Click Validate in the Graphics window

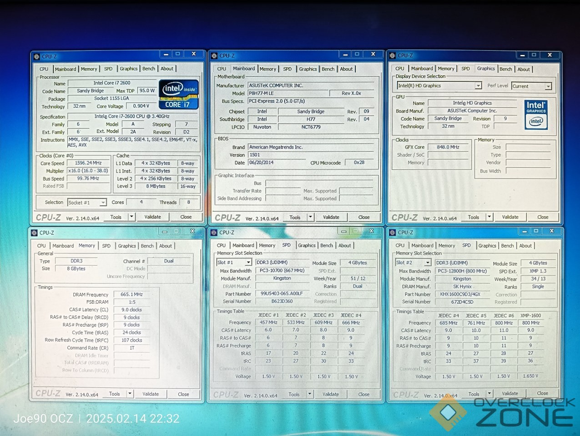(510, 217)
